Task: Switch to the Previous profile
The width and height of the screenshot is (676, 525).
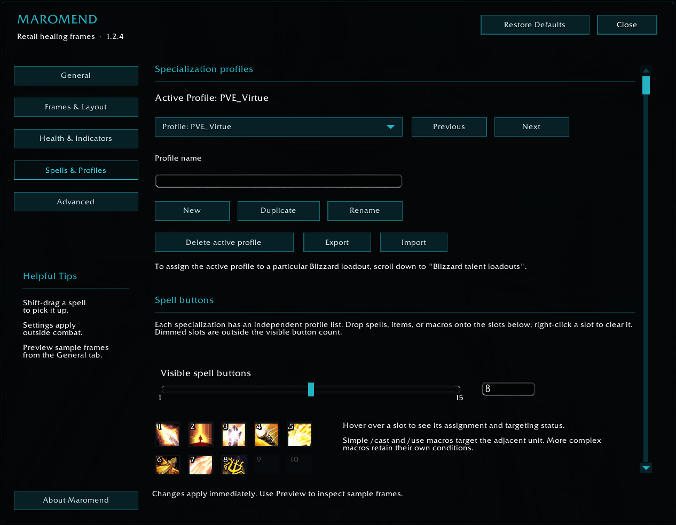Action: pyautogui.click(x=449, y=127)
